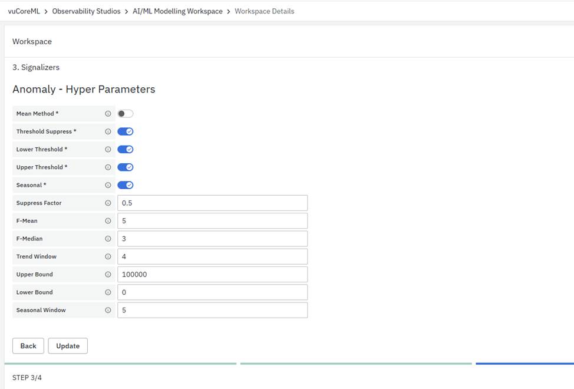
Task: Disable the Threshold Suppress toggle
Action: 125,131
